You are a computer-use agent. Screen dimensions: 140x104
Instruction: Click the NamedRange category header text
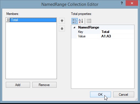pos(89,27)
